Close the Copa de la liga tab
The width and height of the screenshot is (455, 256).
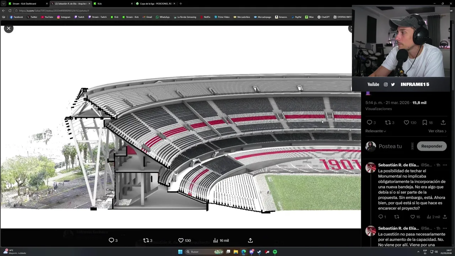point(174,4)
